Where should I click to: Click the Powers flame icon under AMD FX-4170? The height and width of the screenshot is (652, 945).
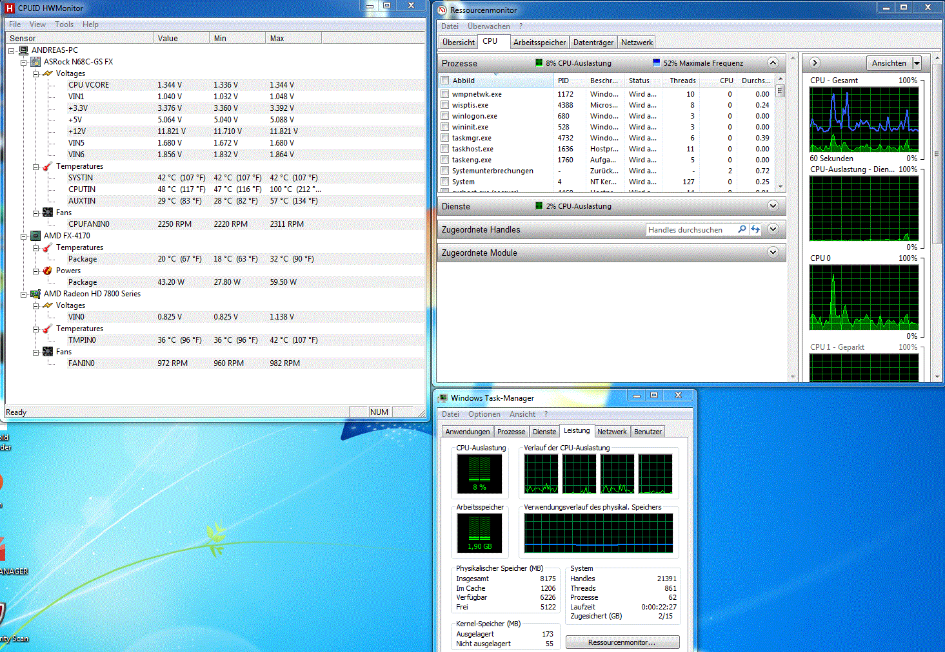point(48,271)
